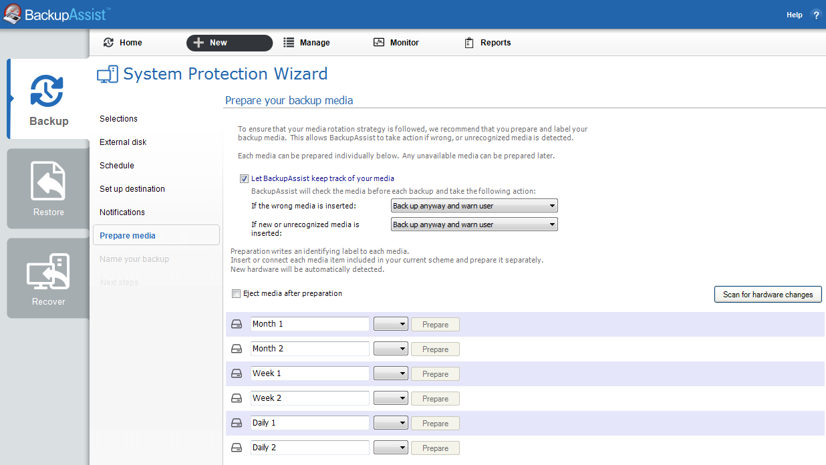
Task: Click the Month 1 label field
Action: (x=310, y=324)
